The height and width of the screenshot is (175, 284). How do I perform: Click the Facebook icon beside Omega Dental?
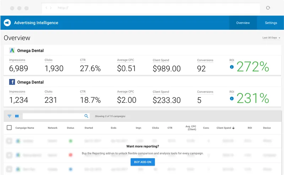point(12,82)
